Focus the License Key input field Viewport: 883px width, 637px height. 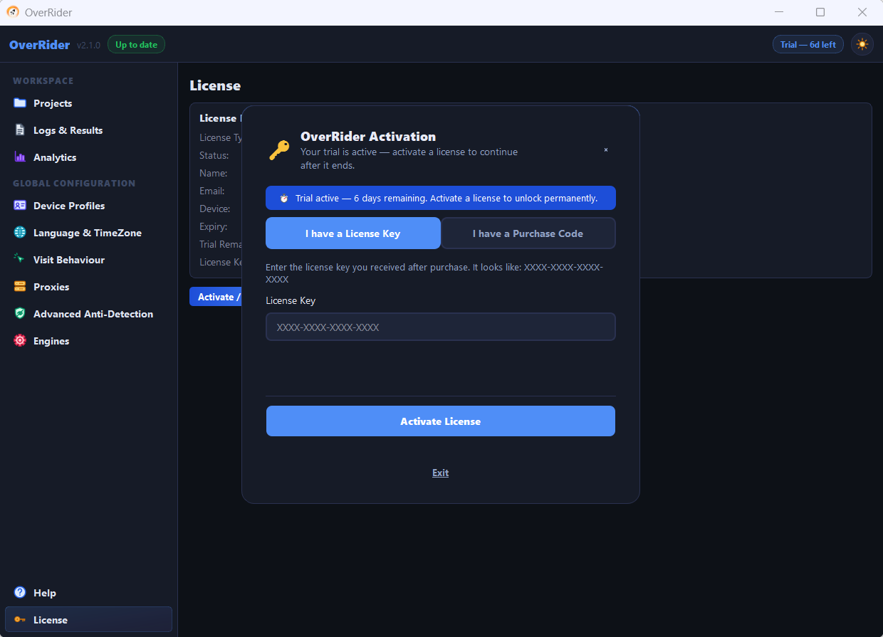point(441,327)
